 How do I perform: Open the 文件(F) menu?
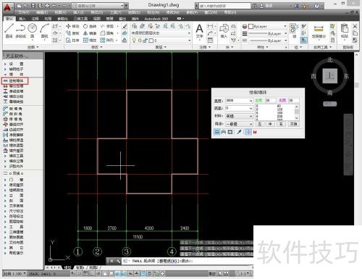click(24, 12)
